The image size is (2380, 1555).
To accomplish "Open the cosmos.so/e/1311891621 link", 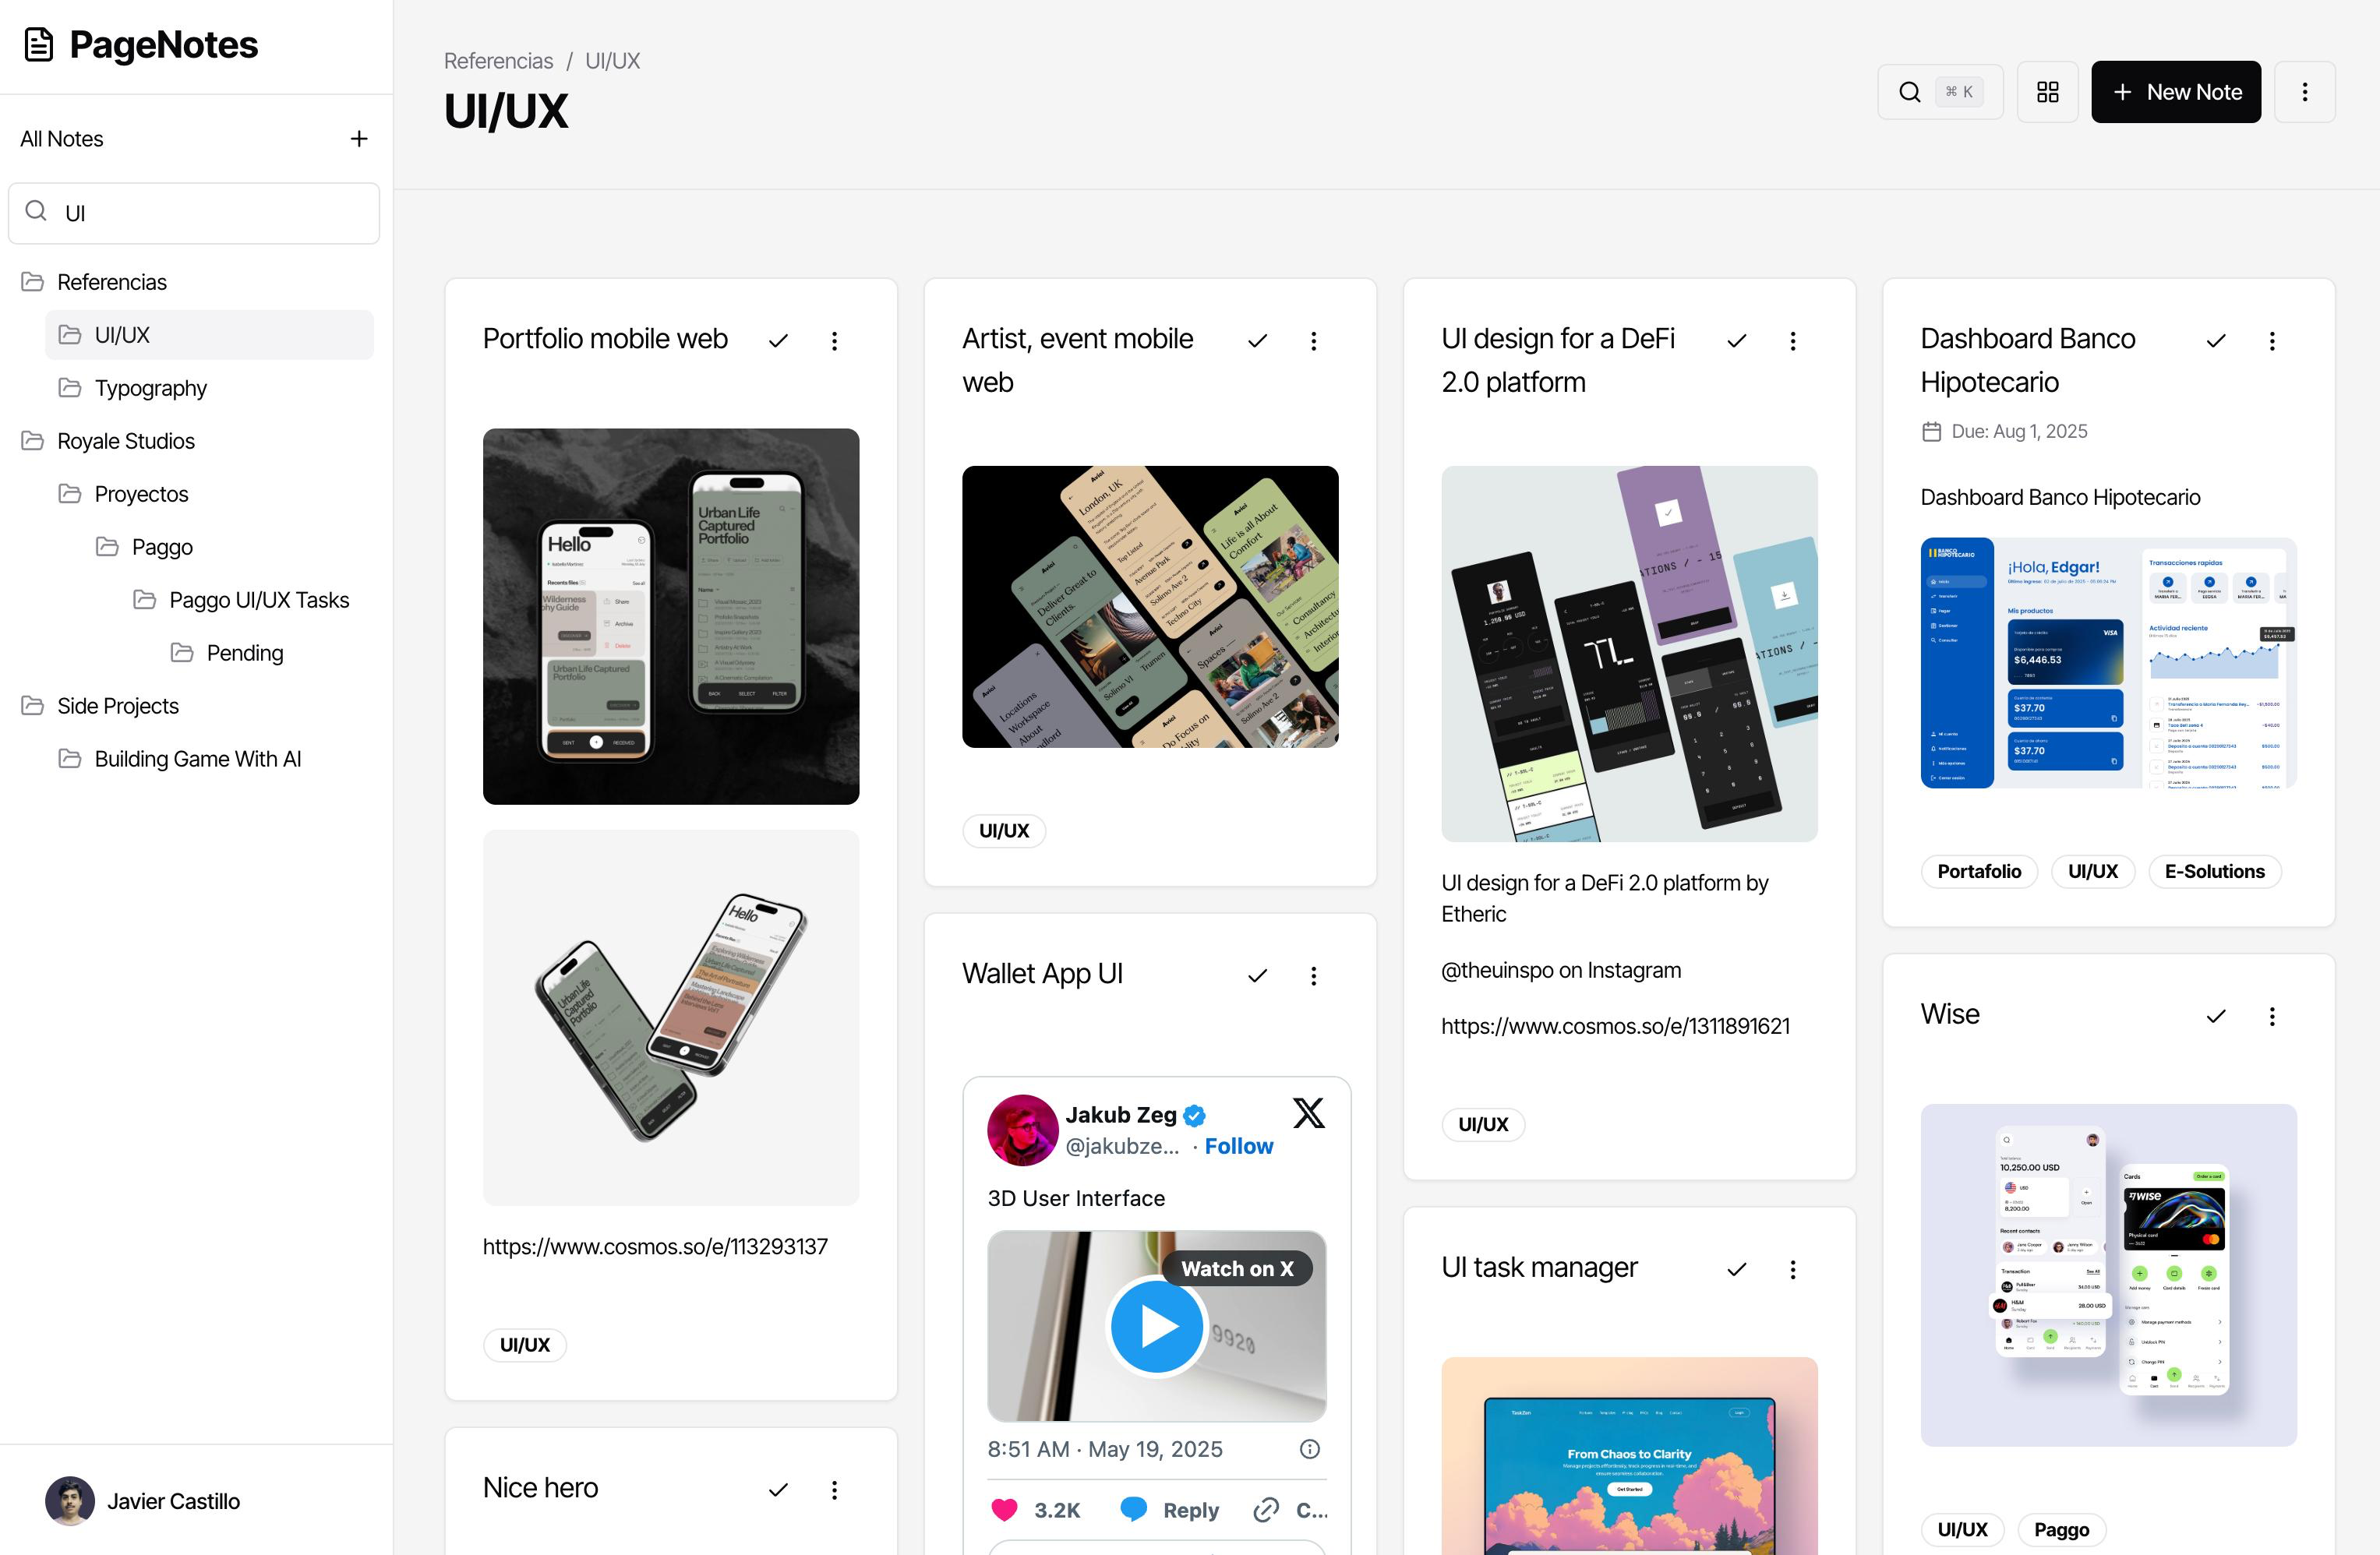I will [1615, 1026].
